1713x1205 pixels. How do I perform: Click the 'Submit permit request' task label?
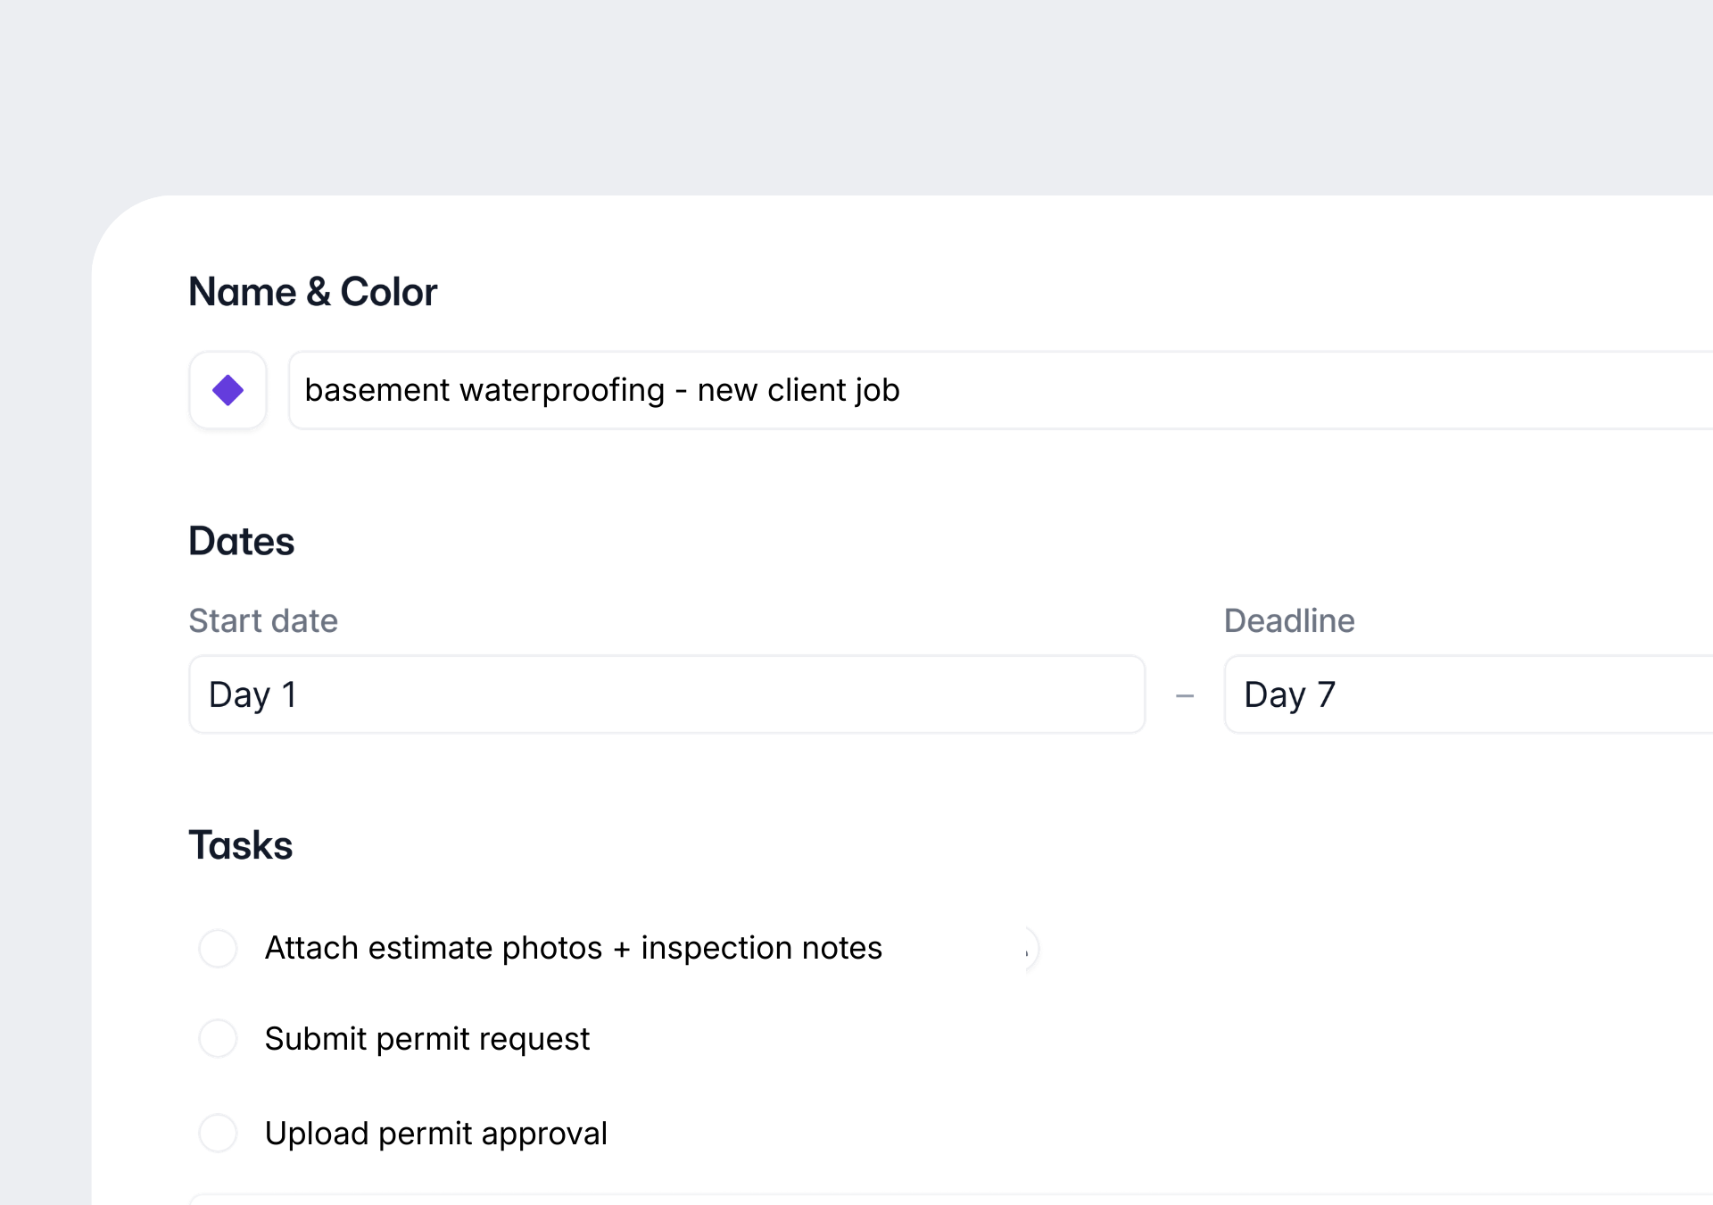point(426,1039)
